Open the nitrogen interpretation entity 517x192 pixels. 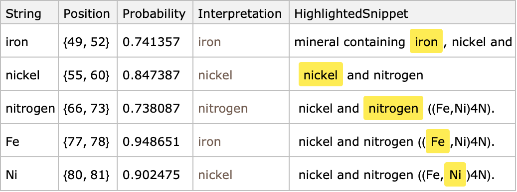pyautogui.click(x=223, y=108)
